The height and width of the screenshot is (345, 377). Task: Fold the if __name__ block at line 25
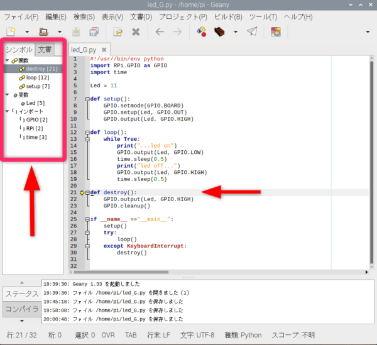click(x=87, y=219)
